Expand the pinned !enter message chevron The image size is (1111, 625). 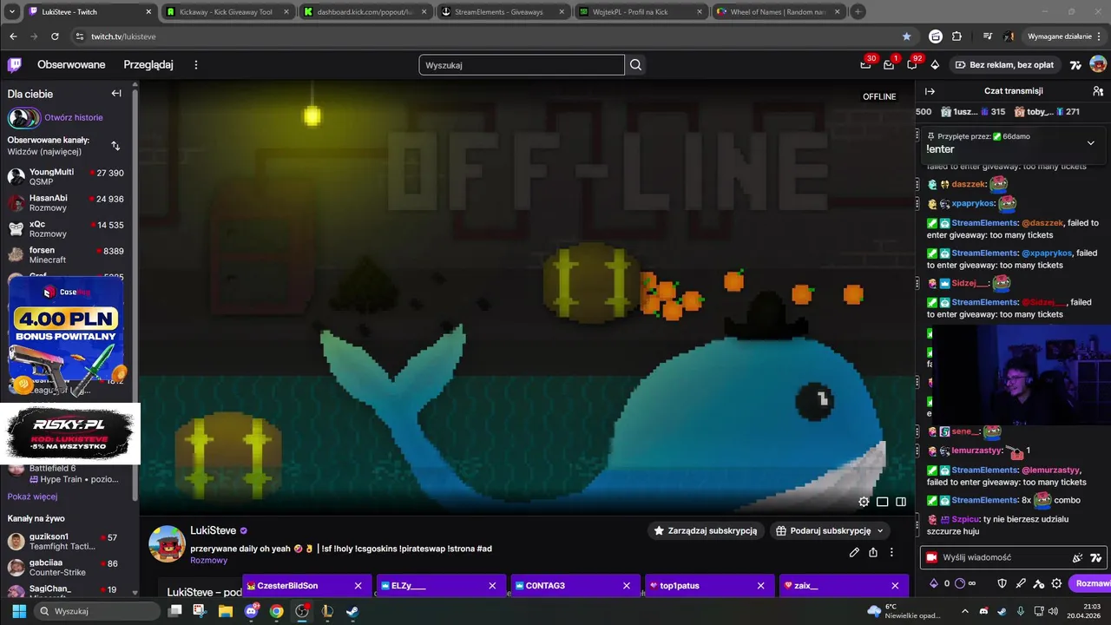pyautogui.click(x=1091, y=143)
